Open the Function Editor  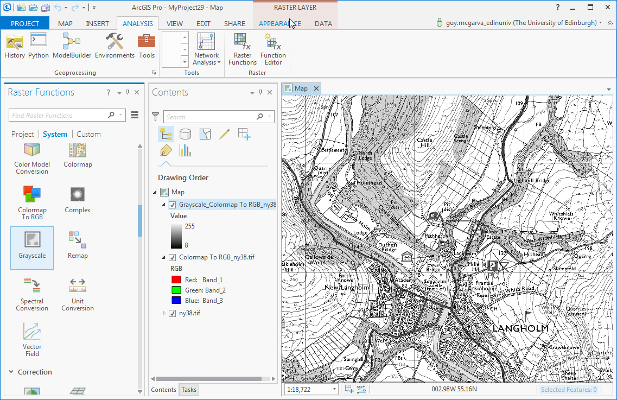[x=273, y=49]
